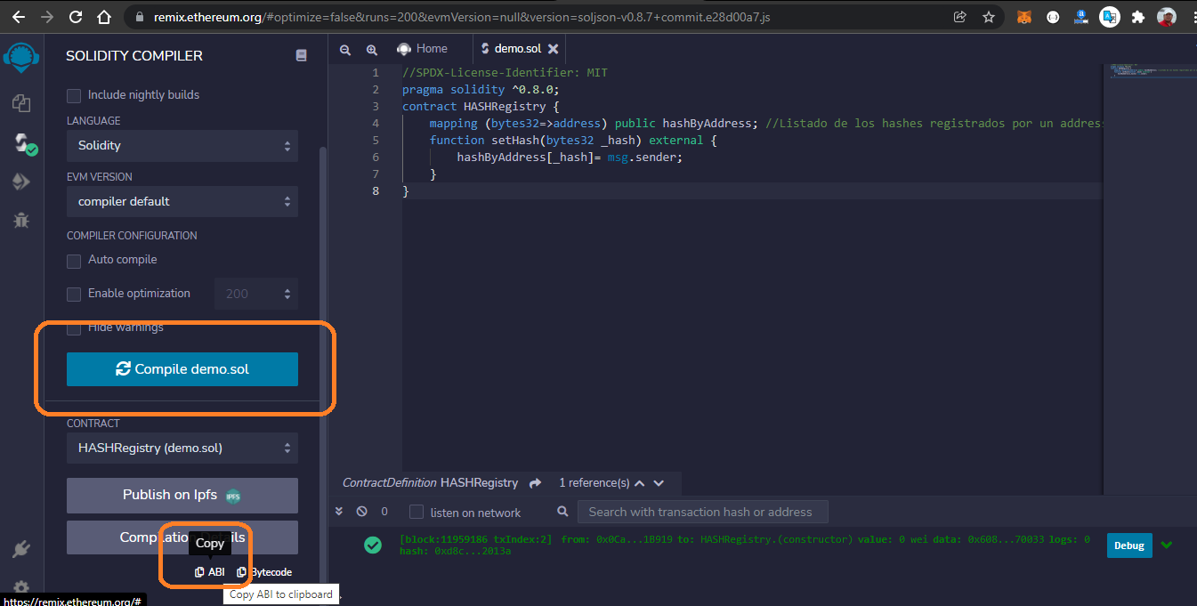This screenshot has height=606, width=1197.
Task: Open the Chrome profile avatar
Action: [1167, 17]
